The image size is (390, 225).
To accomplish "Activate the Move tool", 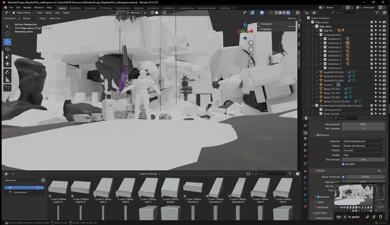I will (7, 42).
